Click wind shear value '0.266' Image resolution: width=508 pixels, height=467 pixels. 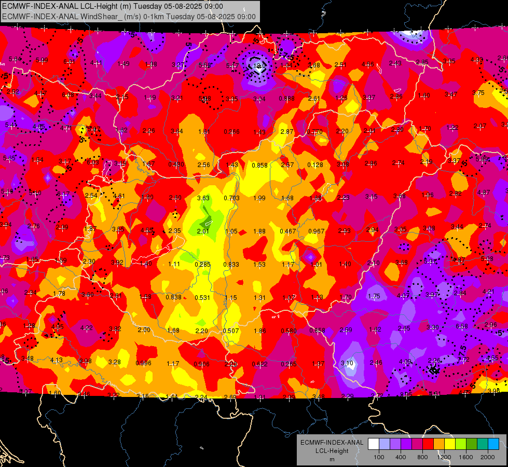coord(231,132)
